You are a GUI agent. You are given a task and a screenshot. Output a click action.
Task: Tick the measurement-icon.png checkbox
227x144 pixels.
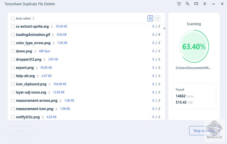tap(13, 109)
